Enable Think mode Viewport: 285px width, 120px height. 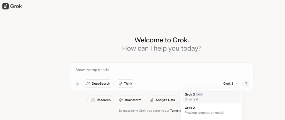(125, 84)
